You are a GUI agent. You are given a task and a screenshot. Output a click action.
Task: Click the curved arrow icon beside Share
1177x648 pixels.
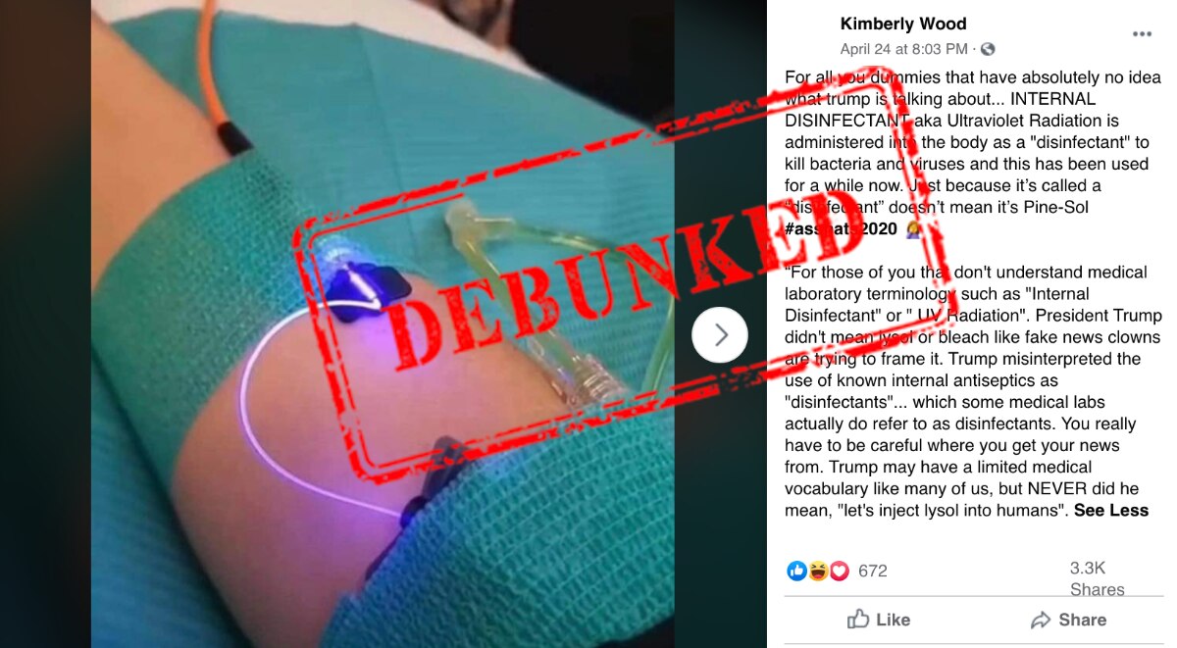click(1041, 620)
